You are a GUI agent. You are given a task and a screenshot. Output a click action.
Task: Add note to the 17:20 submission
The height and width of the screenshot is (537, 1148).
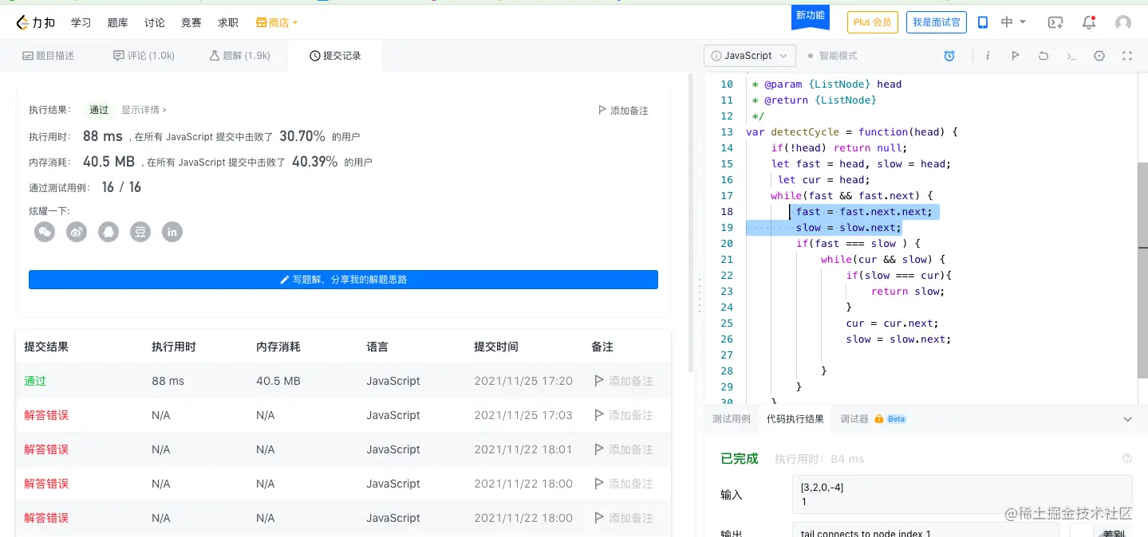(624, 381)
